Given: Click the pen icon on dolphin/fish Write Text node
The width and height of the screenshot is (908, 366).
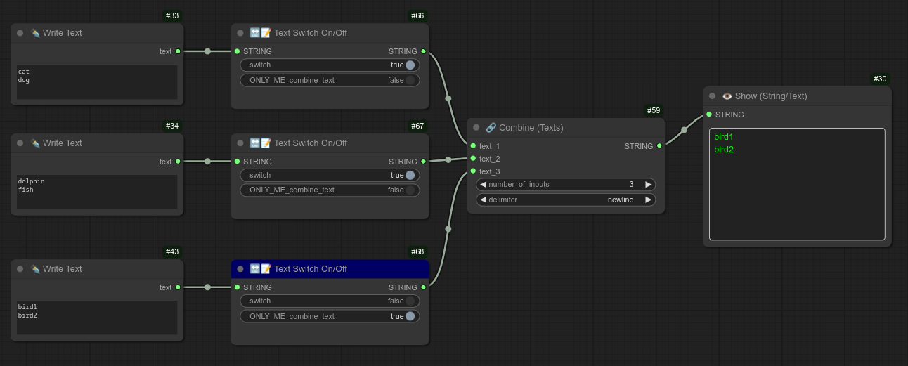Looking at the screenshot, I should [35, 143].
